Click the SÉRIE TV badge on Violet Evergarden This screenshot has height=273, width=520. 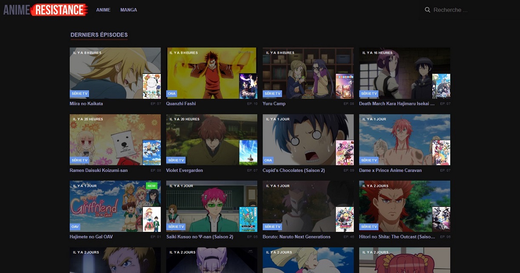tap(176, 160)
